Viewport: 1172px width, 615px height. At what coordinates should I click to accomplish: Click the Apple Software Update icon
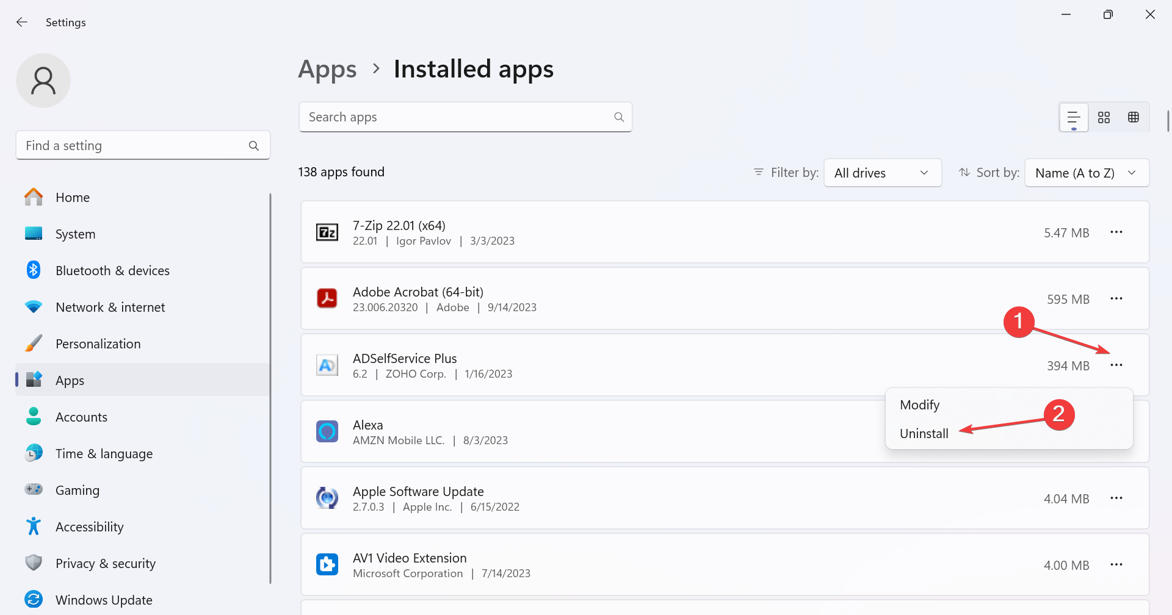tap(327, 498)
